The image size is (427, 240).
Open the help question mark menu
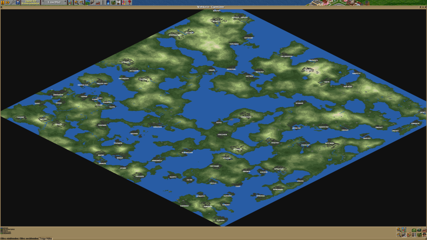pyautogui.click(x=130, y=2)
